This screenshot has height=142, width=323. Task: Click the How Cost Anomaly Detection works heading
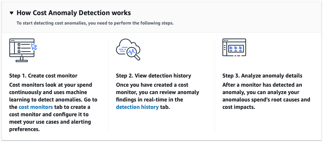click(x=74, y=13)
